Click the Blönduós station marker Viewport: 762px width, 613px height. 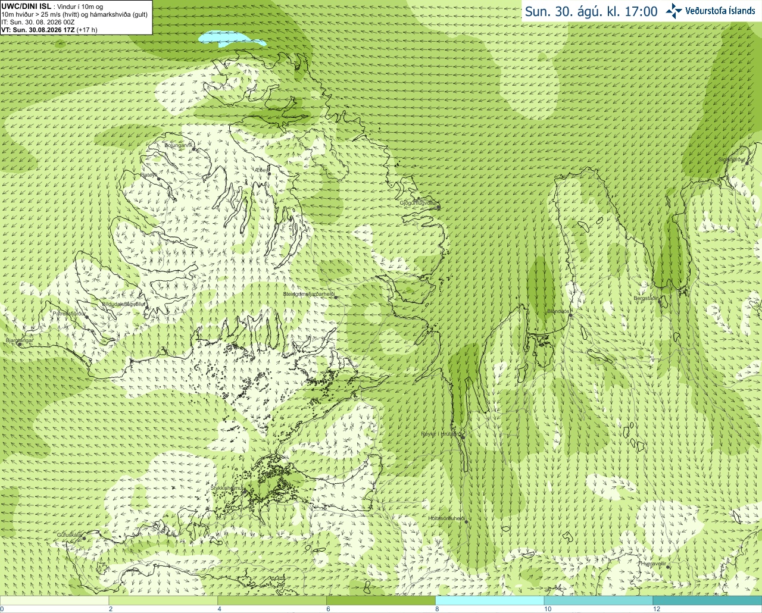point(570,316)
